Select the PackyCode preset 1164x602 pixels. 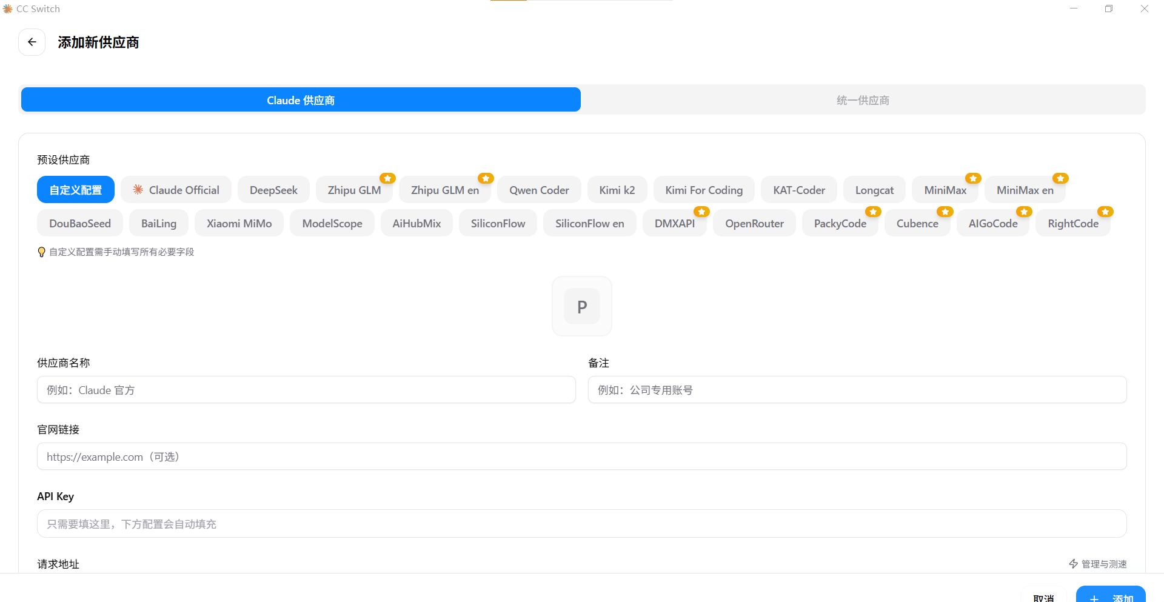click(x=840, y=223)
